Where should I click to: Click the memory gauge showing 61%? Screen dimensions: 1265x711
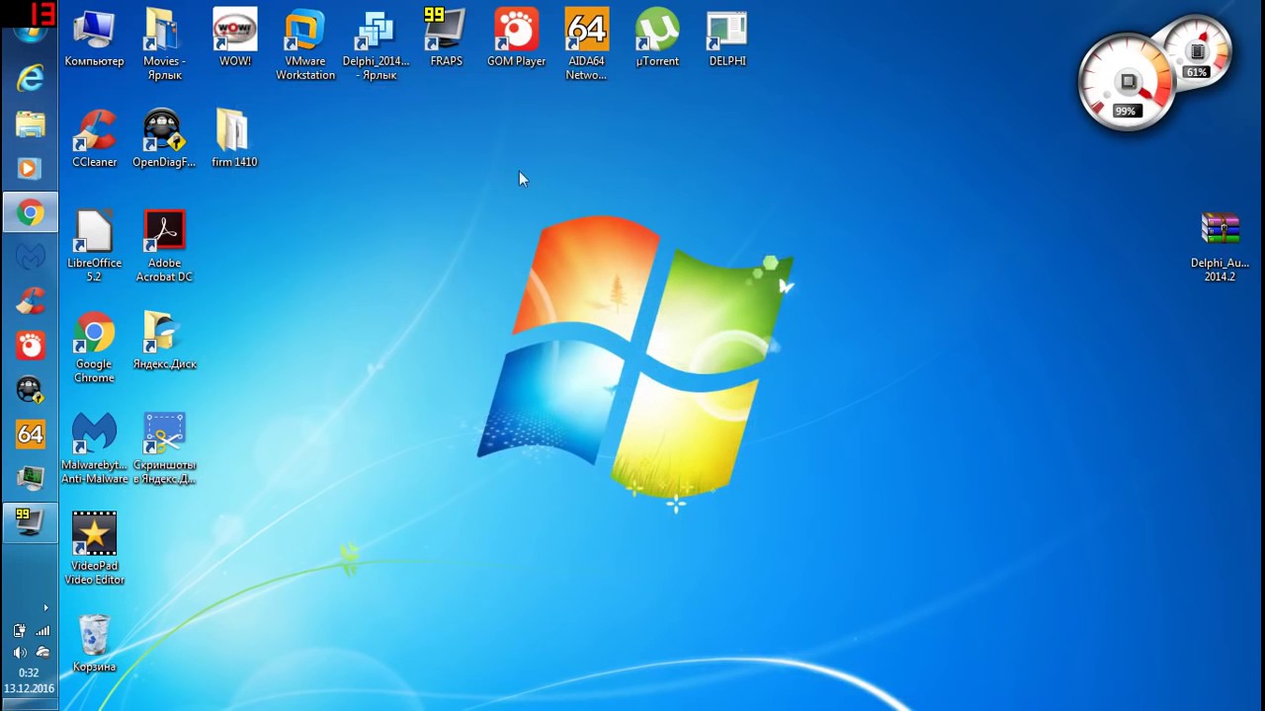click(x=1198, y=52)
